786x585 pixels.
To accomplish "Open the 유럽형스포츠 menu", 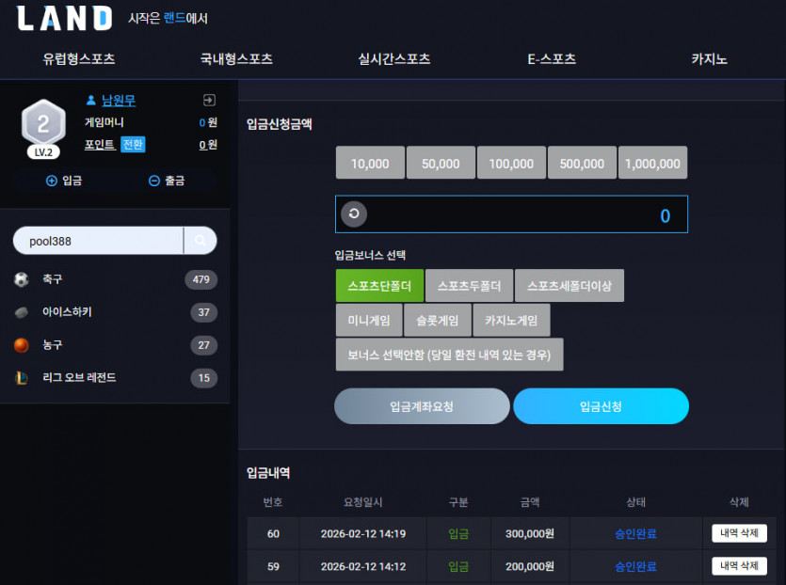I will (x=79, y=58).
